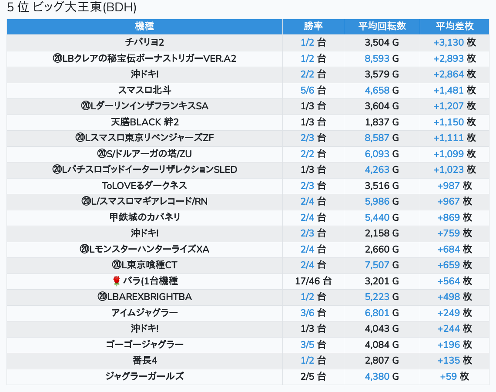Click the 4,263 G average spins value

382,170
